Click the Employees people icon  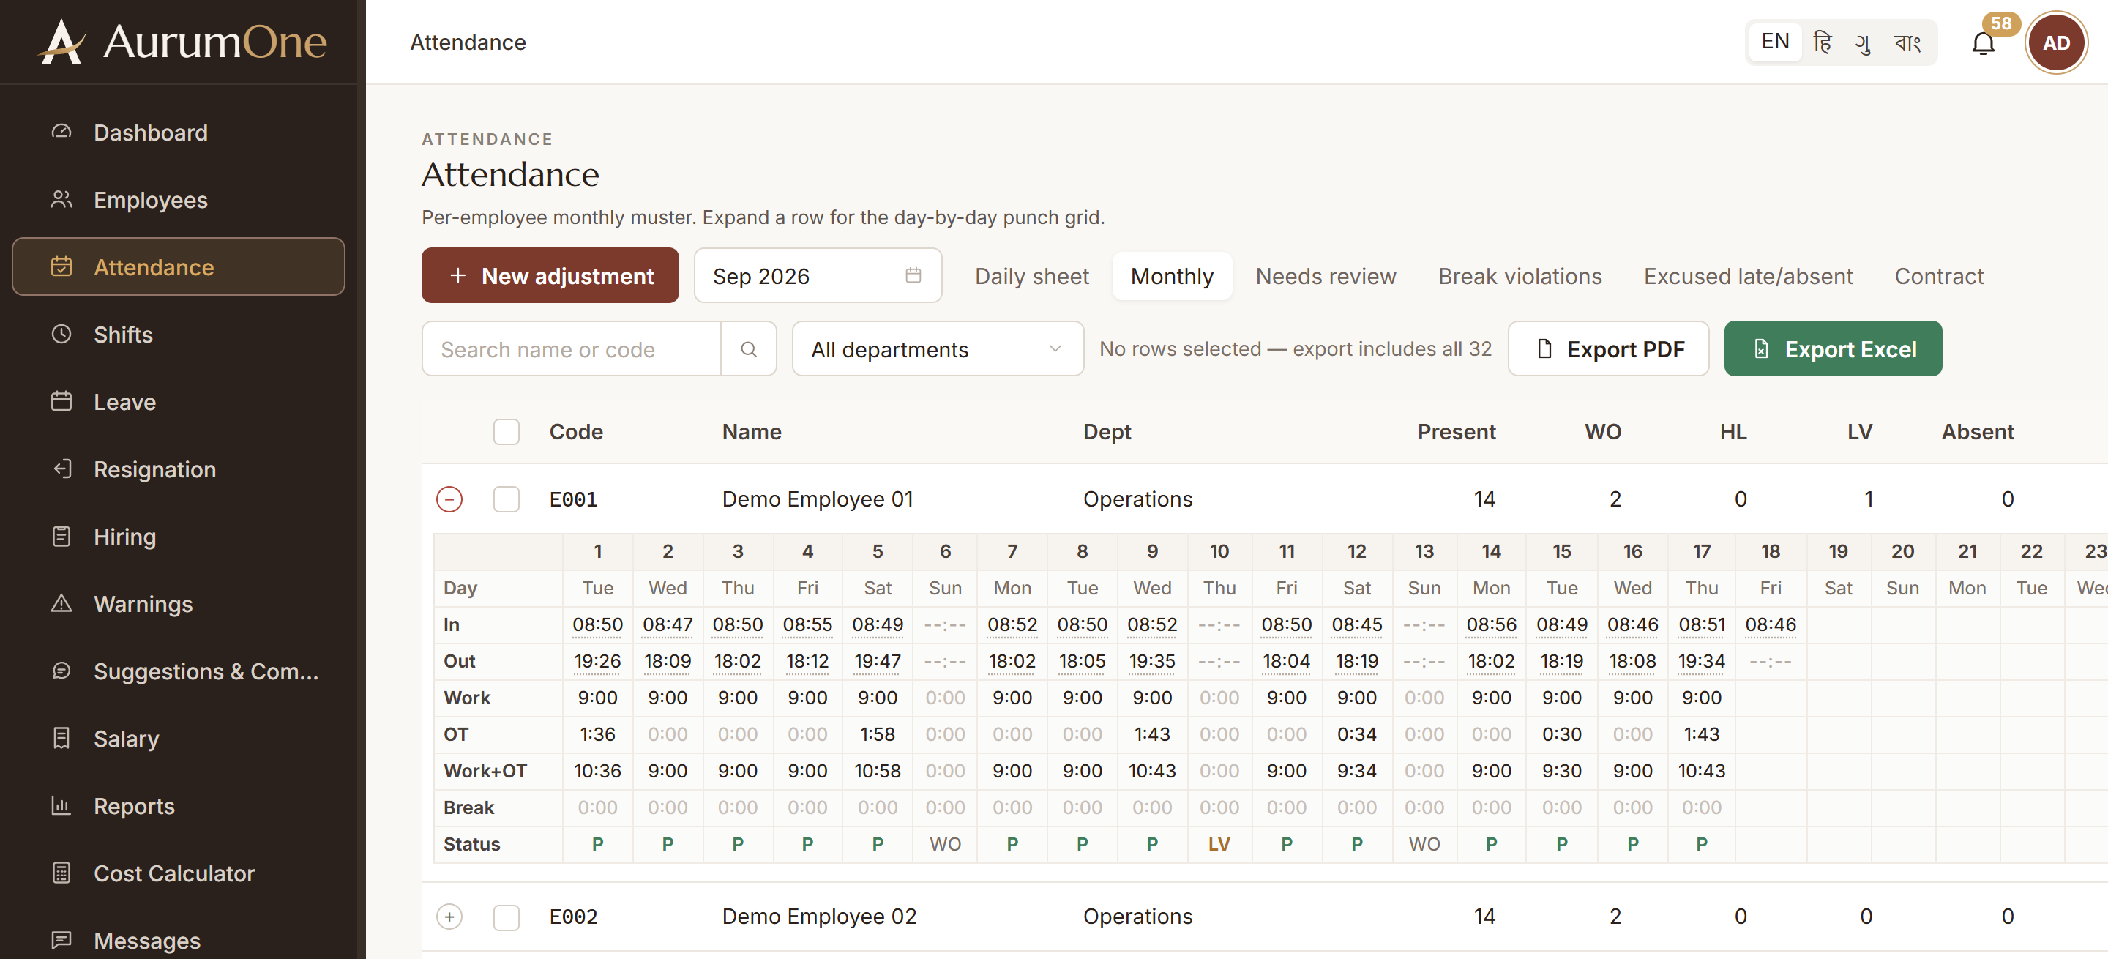61,199
